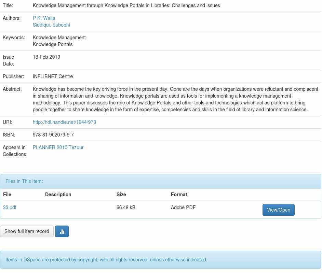Click the Size column header
Image resolution: width=322 pixels, height=273 pixels.
point(121,195)
